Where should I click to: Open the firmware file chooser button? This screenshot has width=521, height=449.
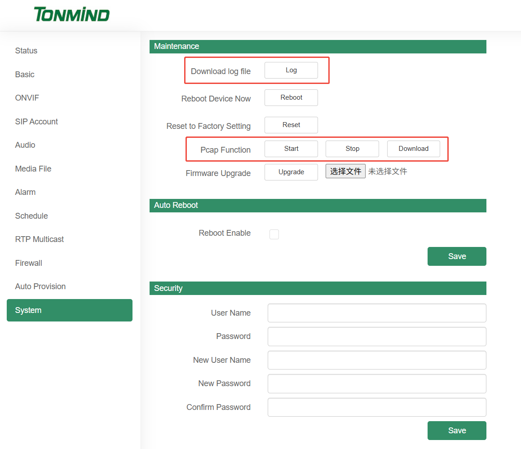tap(345, 172)
